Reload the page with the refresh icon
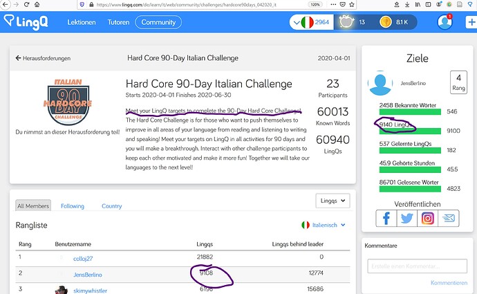This screenshot has height=294, width=477. [x=27, y=4]
